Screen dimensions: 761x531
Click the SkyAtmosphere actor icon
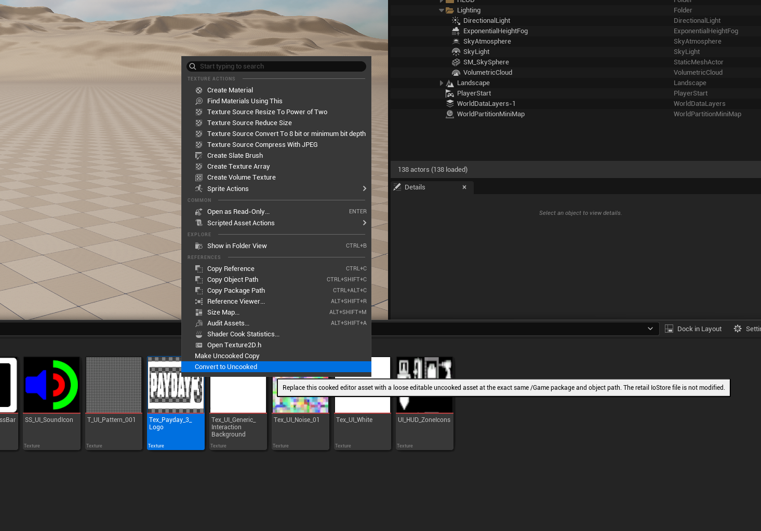pos(456,42)
